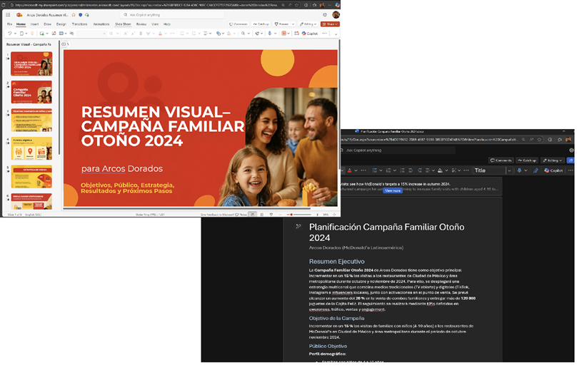Image resolution: width=577 pixels, height=368 pixels.
Task: Select slide 4 Público objetivo thumbnail
Action: [31, 148]
